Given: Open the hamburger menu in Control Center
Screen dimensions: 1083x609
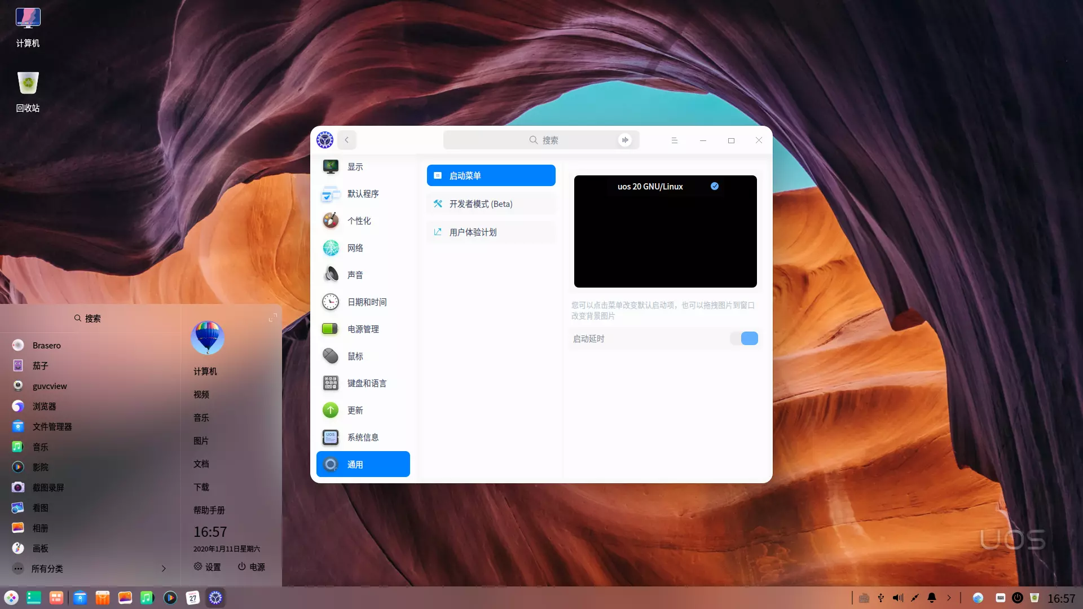Looking at the screenshot, I should (x=674, y=140).
